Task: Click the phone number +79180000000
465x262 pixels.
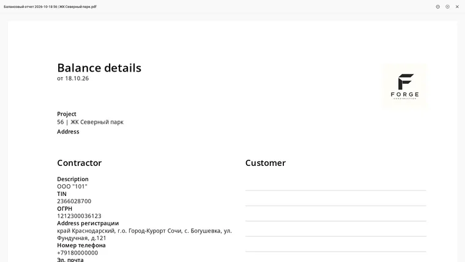Action: [78, 253]
